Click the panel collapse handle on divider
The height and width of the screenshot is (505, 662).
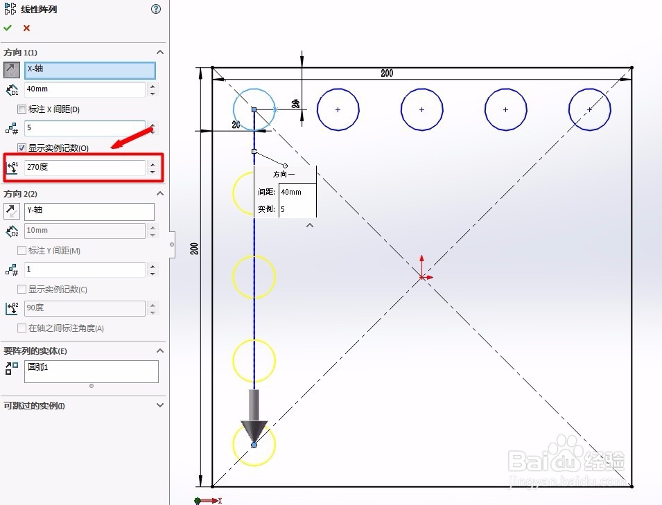172,245
